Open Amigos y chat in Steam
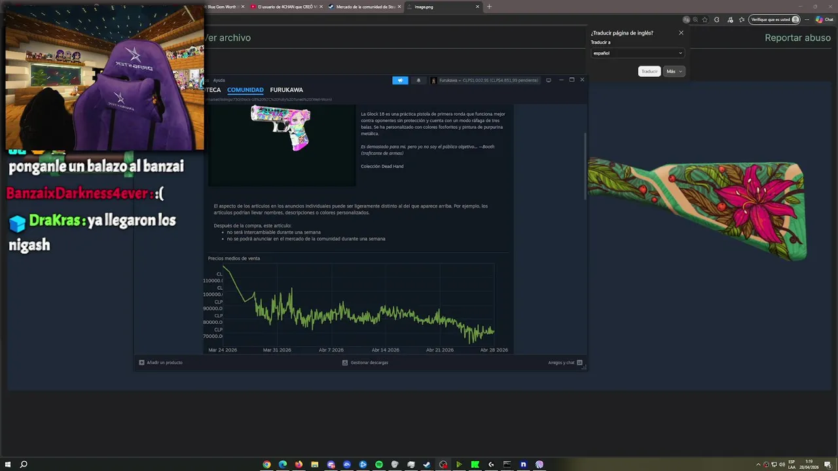838x471 pixels. click(561, 362)
